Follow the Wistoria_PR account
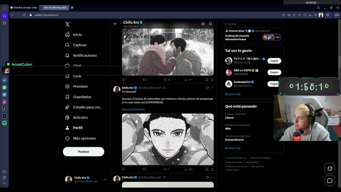The width and height of the screenshot is (341, 192). 274,61
